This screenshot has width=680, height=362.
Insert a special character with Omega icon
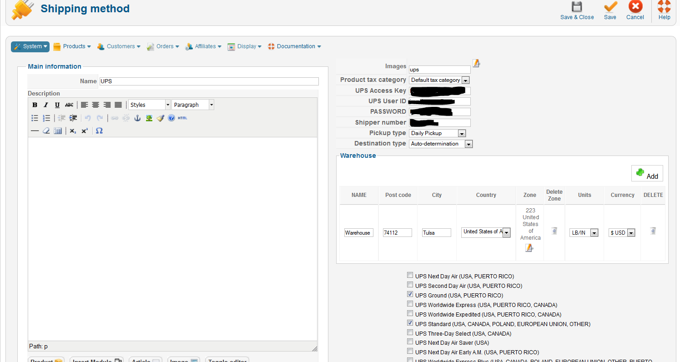[99, 131]
